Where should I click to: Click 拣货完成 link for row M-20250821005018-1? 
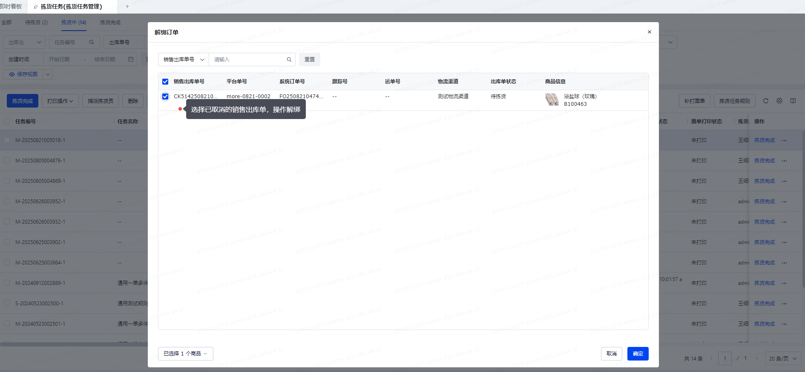click(765, 140)
